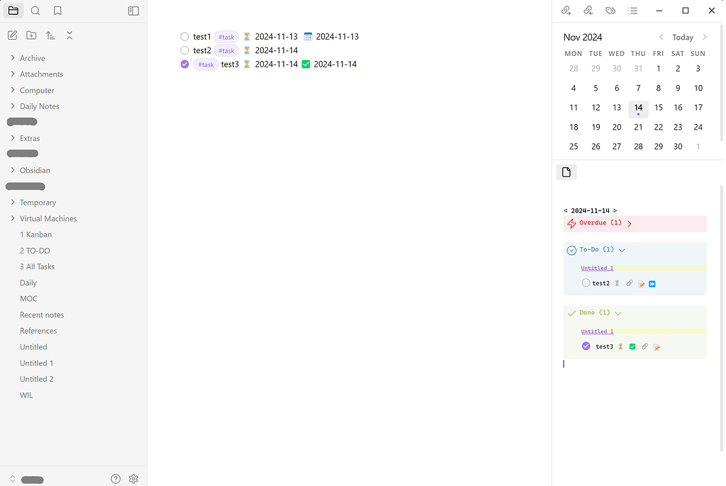Open the backlinks panel
Image resolution: width=726 pixels, height=486 pixels.
[x=586, y=11]
